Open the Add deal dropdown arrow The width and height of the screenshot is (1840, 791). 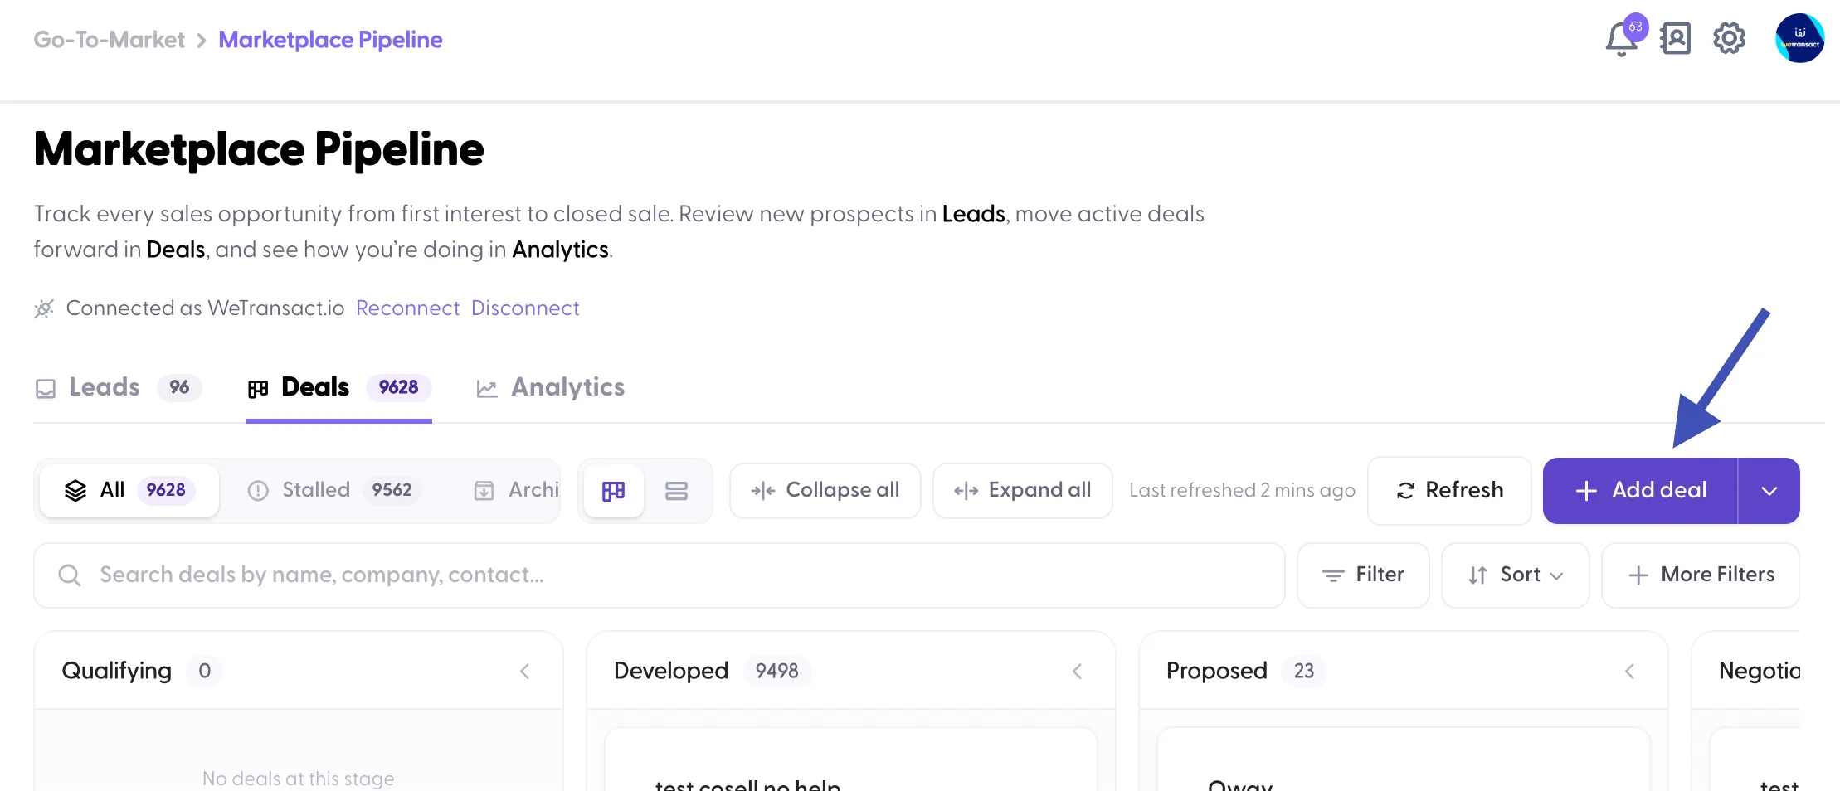(1769, 491)
